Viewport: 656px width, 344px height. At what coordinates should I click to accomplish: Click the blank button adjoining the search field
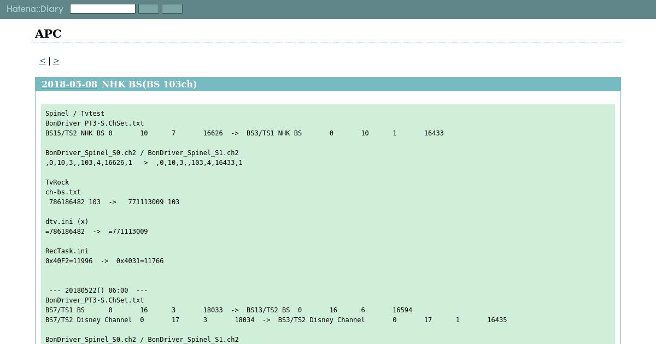pyautogui.click(x=149, y=9)
